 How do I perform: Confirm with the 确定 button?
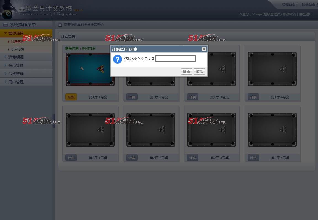point(186,71)
